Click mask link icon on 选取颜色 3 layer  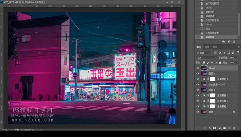point(208,79)
